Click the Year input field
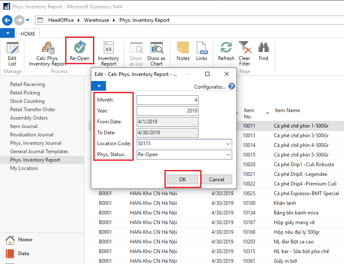The width and height of the screenshot is (344, 264). pyautogui.click(x=167, y=111)
